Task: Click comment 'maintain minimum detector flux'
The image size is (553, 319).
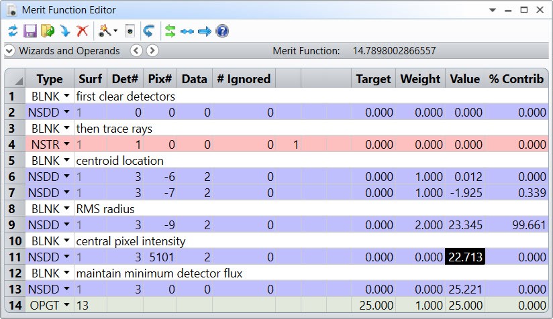Action: (160, 273)
